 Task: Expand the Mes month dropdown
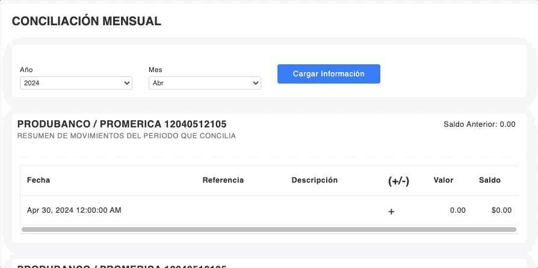(x=205, y=83)
